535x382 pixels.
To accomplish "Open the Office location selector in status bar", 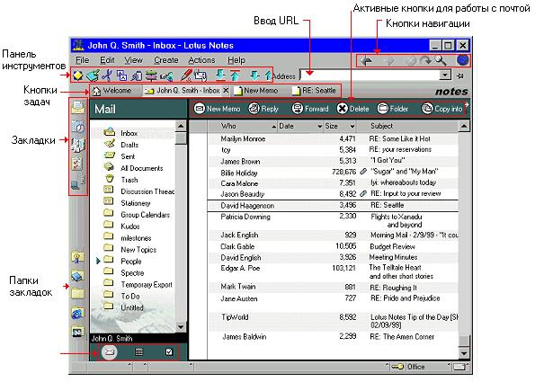I will (x=415, y=367).
